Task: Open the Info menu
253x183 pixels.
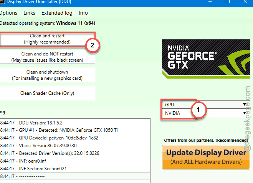Action: 83,13
